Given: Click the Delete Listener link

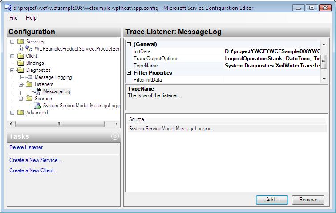Looking at the screenshot, I should [x=26, y=147].
